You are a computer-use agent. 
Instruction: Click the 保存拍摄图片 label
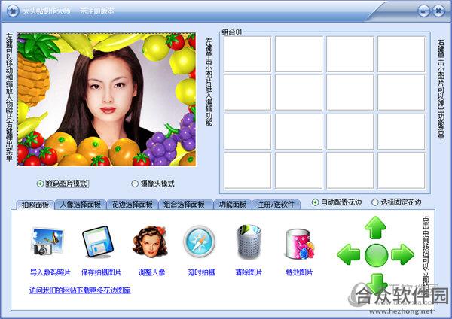(101, 272)
